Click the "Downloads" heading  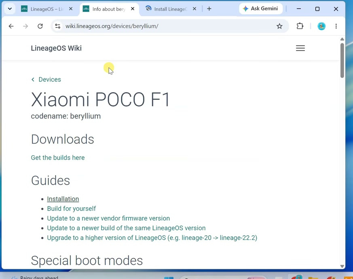63,139
